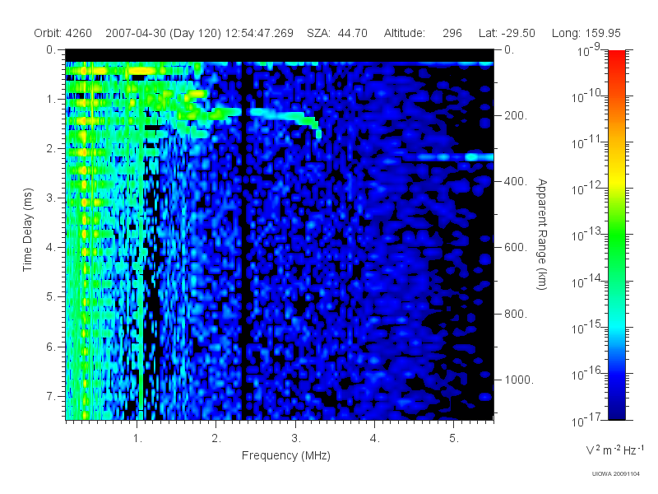Click the Altitude 296 value
Screen dimensions: 658x494
tap(452, 33)
